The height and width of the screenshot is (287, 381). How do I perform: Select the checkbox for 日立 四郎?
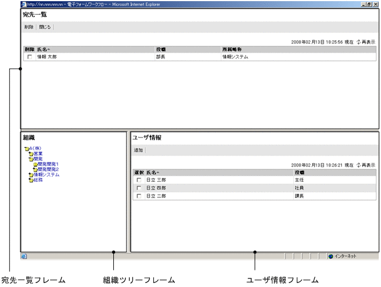pos(138,188)
